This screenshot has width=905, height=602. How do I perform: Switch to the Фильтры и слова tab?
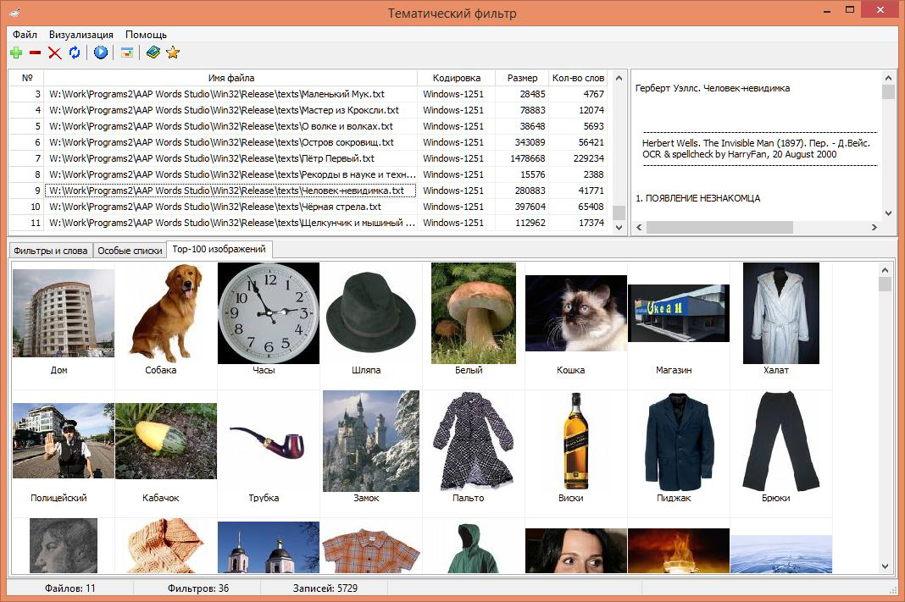[50, 251]
